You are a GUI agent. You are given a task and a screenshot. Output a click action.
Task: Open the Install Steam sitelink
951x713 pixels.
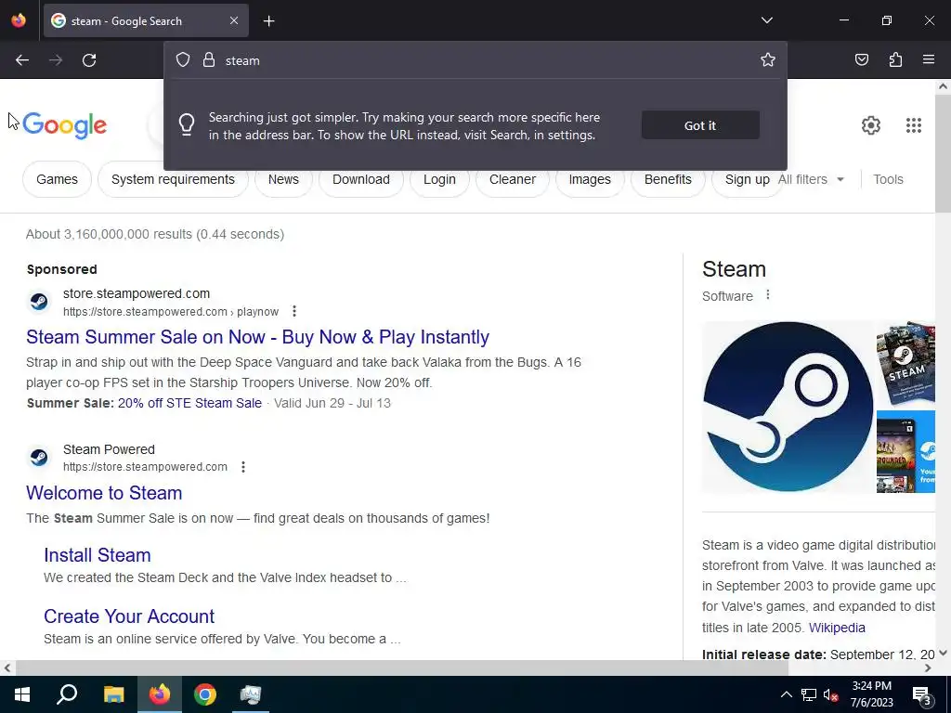click(x=97, y=555)
